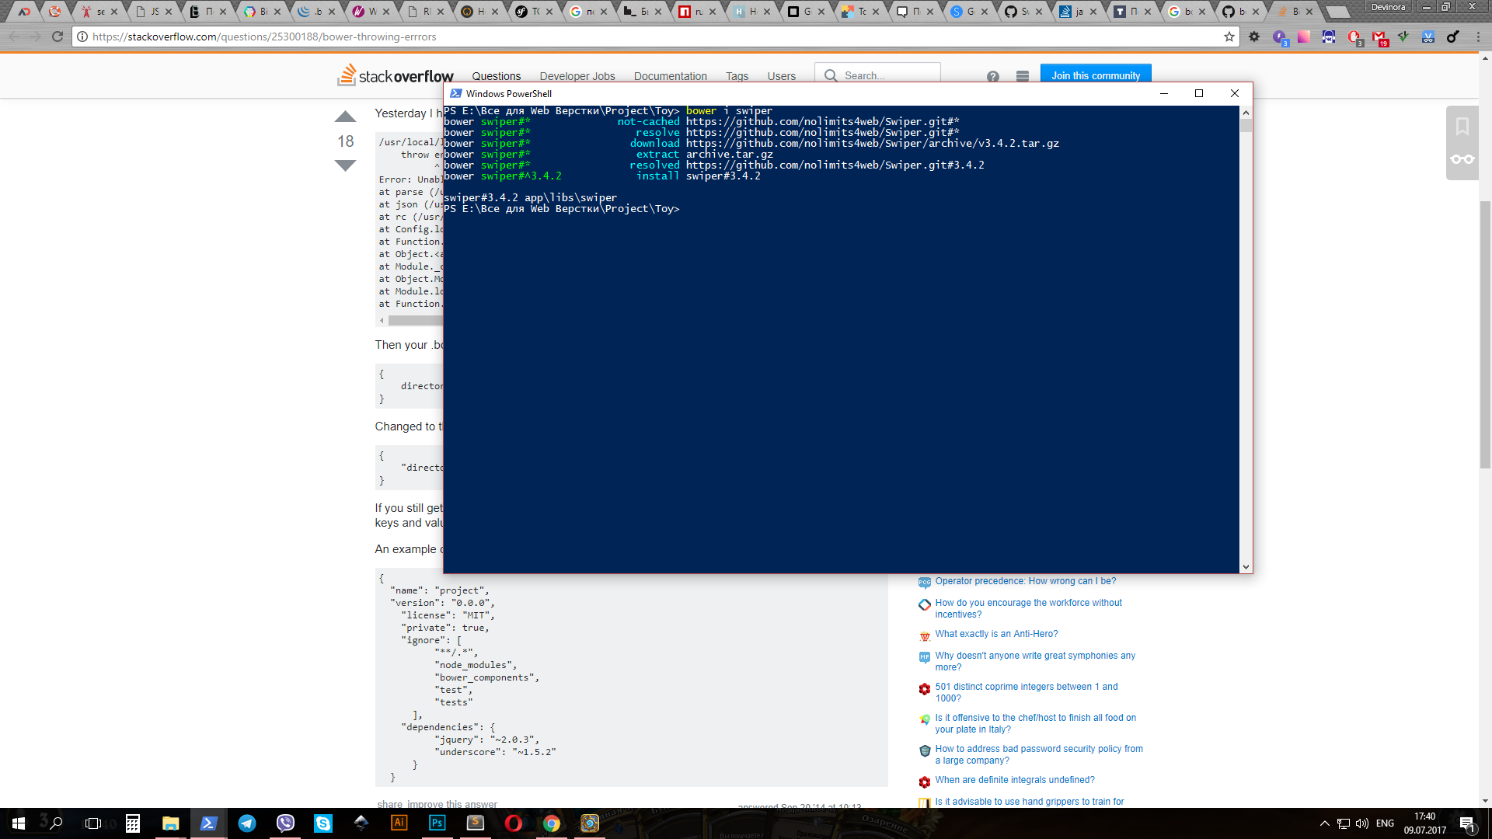Open the bookmark icon in right sidebar
This screenshot has width=1492, height=839.
point(1462,126)
